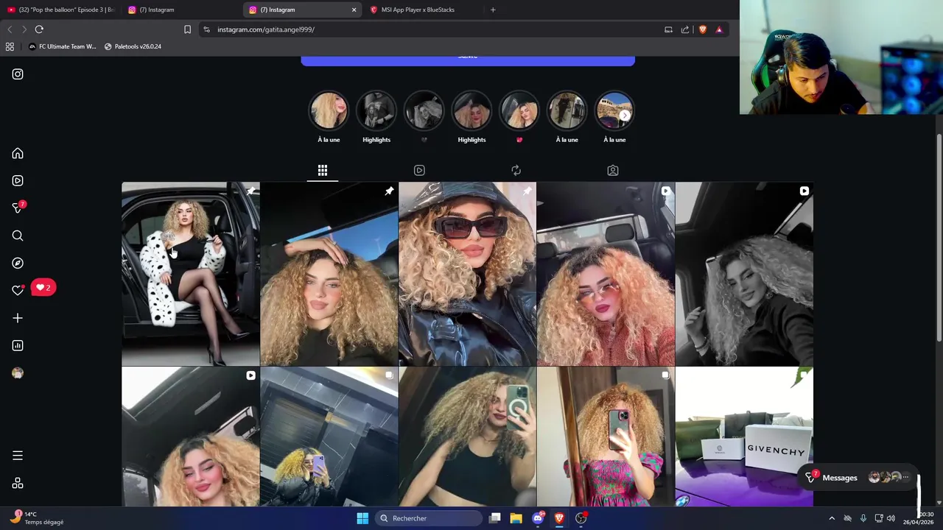Screen dimensions: 943x530
Task: Open the dashboard chart icon in the sidebar
Action: tap(18, 345)
